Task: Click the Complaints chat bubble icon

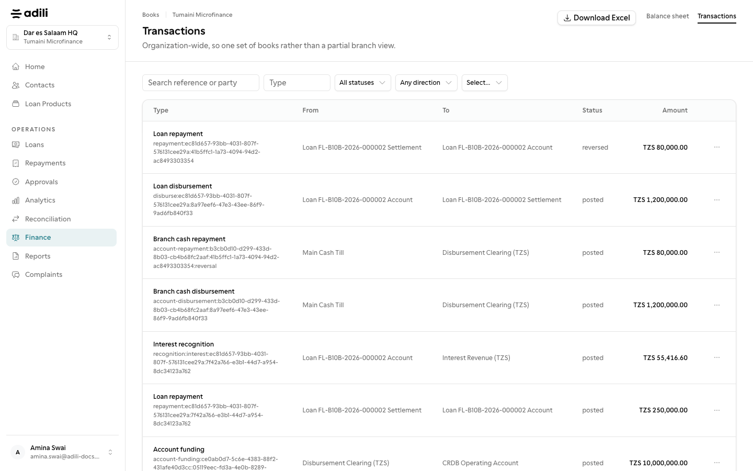Action: 16,275
